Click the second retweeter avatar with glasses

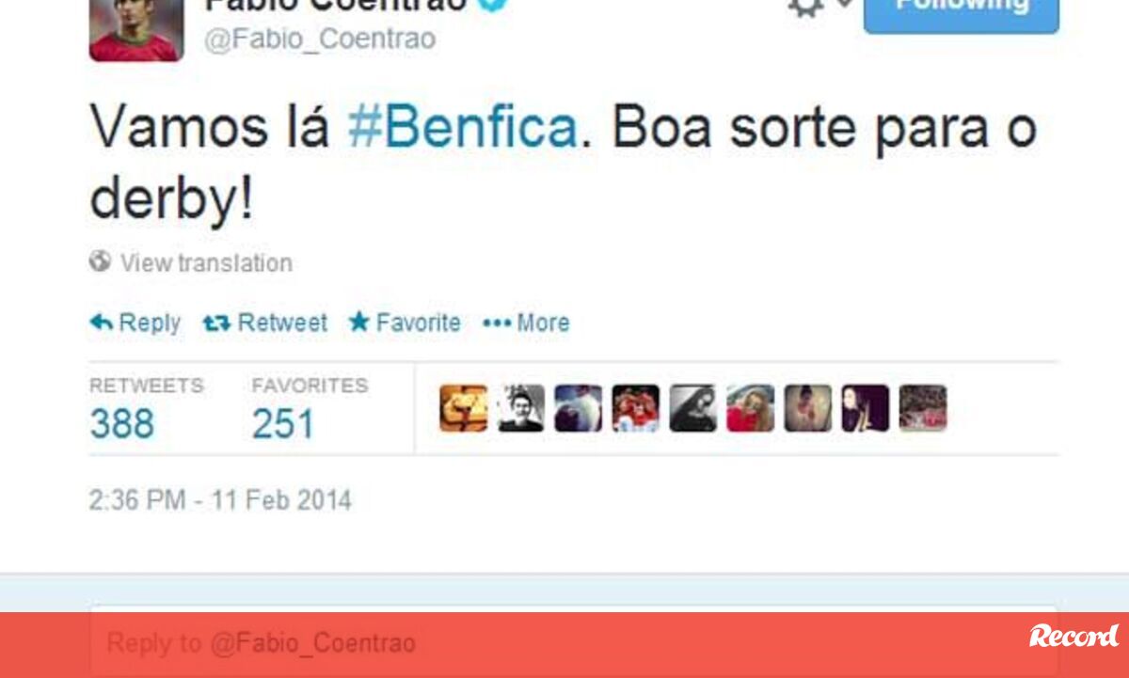(521, 408)
